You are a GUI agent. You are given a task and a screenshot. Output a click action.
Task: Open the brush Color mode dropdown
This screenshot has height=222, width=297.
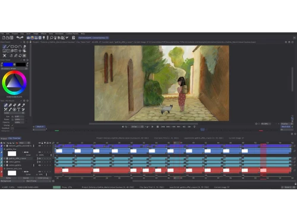(14, 113)
